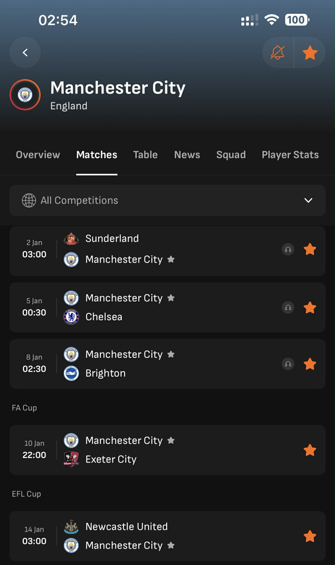Tap the Manchester City club crest
This screenshot has width=335, height=565.
tap(25, 95)
